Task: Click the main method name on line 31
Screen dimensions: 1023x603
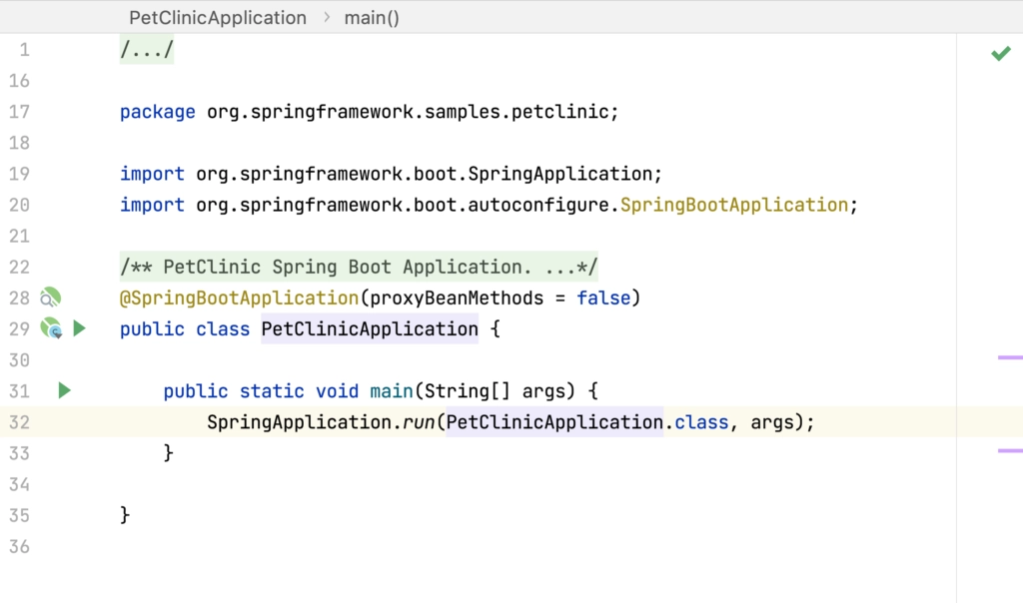Action: (x=392, y=391)
